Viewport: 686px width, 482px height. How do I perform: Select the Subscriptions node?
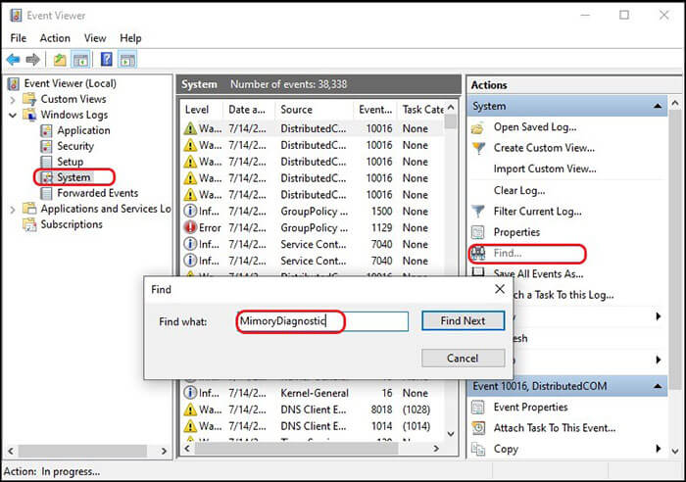coord(72,224)
